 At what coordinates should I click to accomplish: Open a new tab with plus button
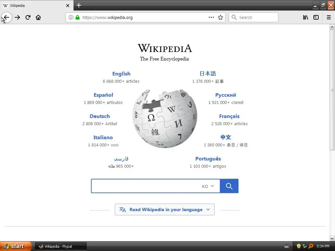(x=79, y=5)
